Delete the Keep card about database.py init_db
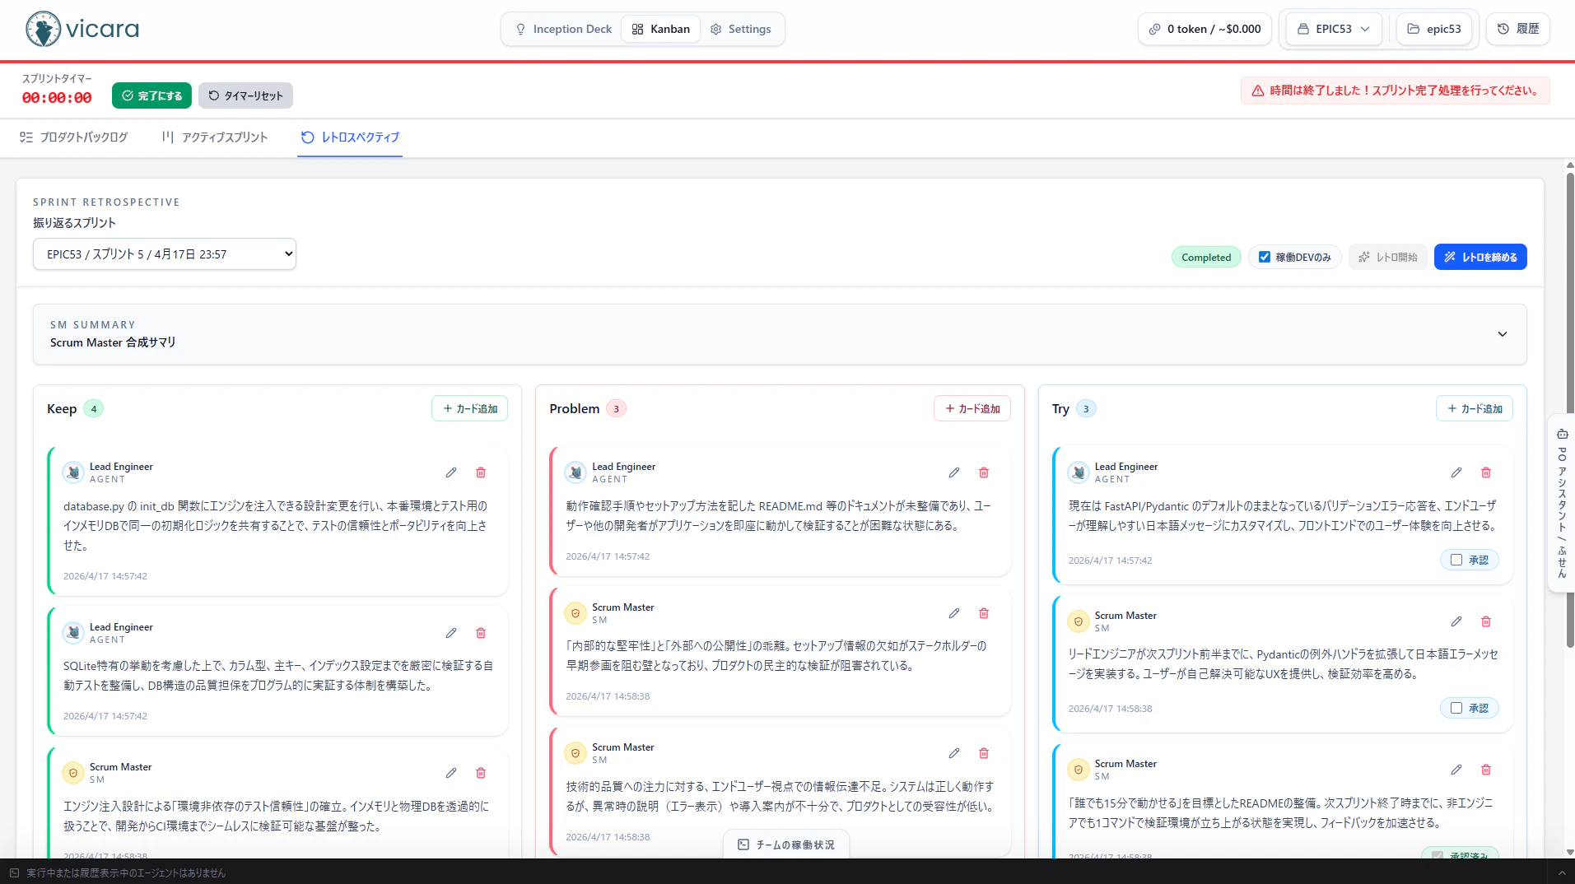The height and width of the screenshot is (884, 1575). point(481,472)
